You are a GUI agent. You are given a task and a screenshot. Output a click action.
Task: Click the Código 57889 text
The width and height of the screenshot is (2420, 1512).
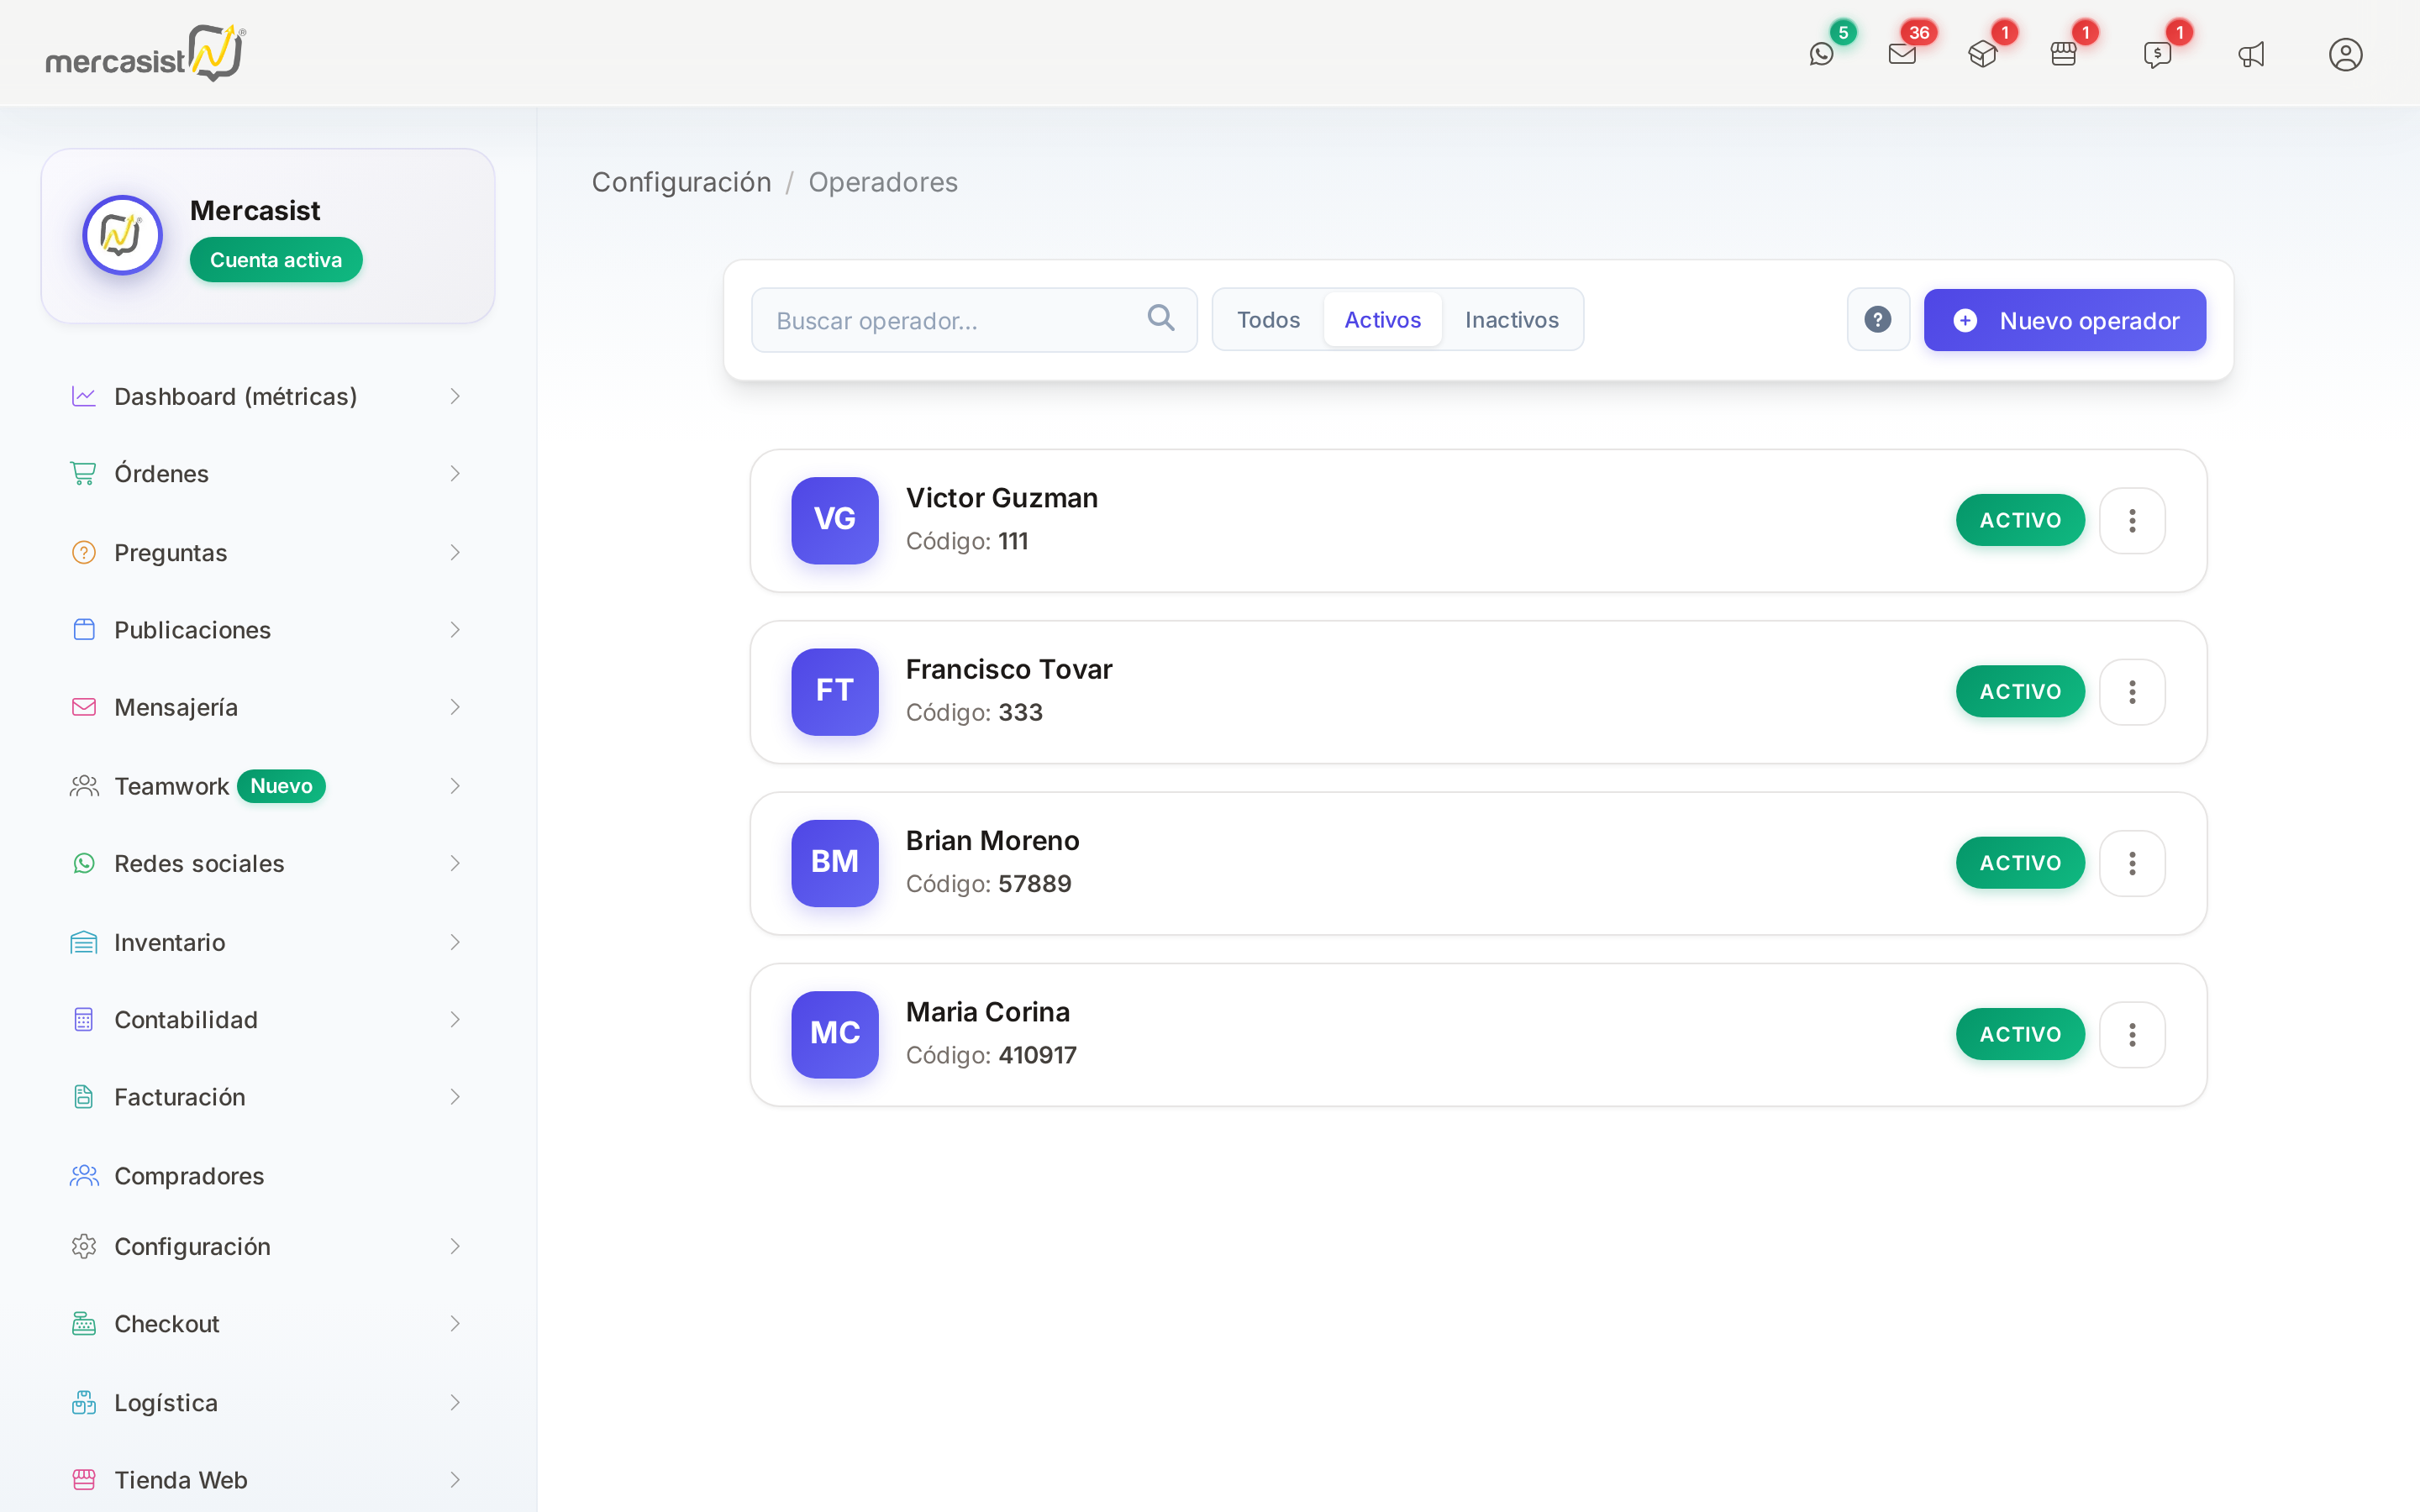988,884
